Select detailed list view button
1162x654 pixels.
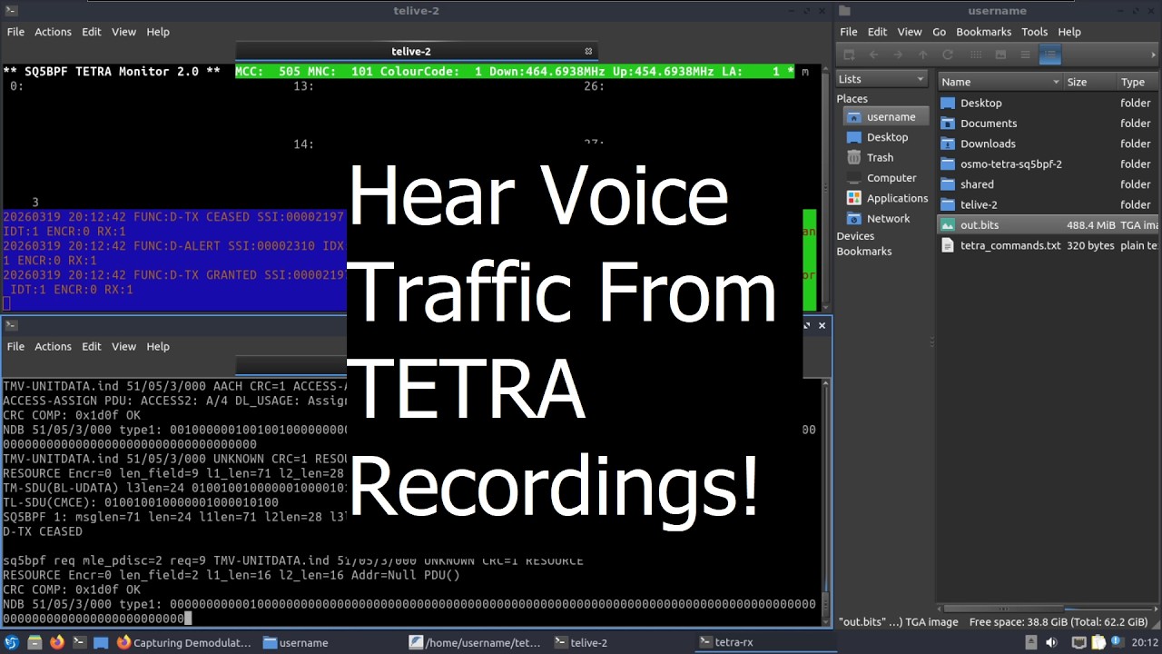point(1049,54)
